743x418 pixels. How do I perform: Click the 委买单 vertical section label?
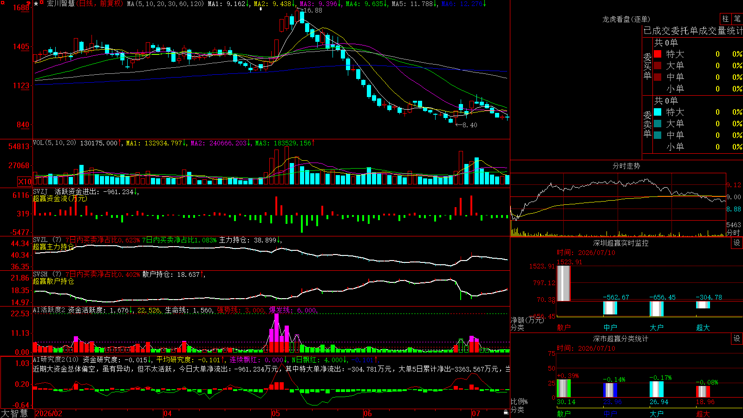point(647,66)
